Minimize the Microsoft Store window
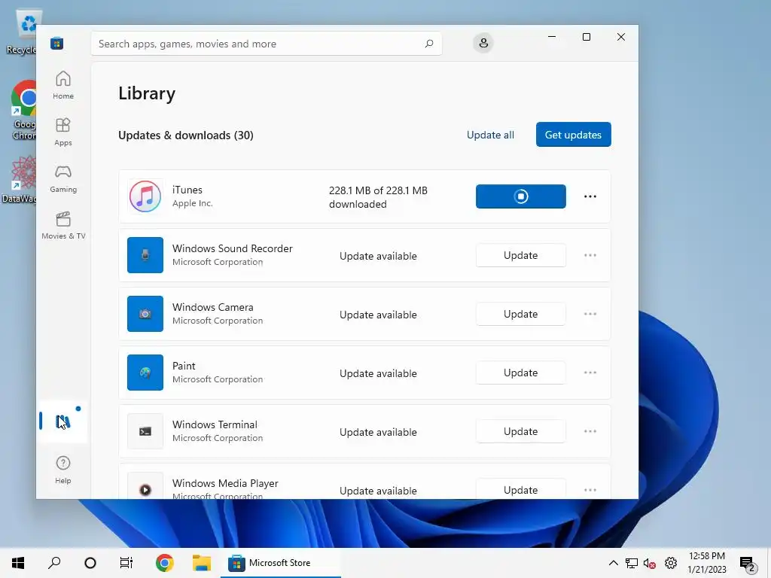The width and height of the screenshot is (771, 578). 552,37
